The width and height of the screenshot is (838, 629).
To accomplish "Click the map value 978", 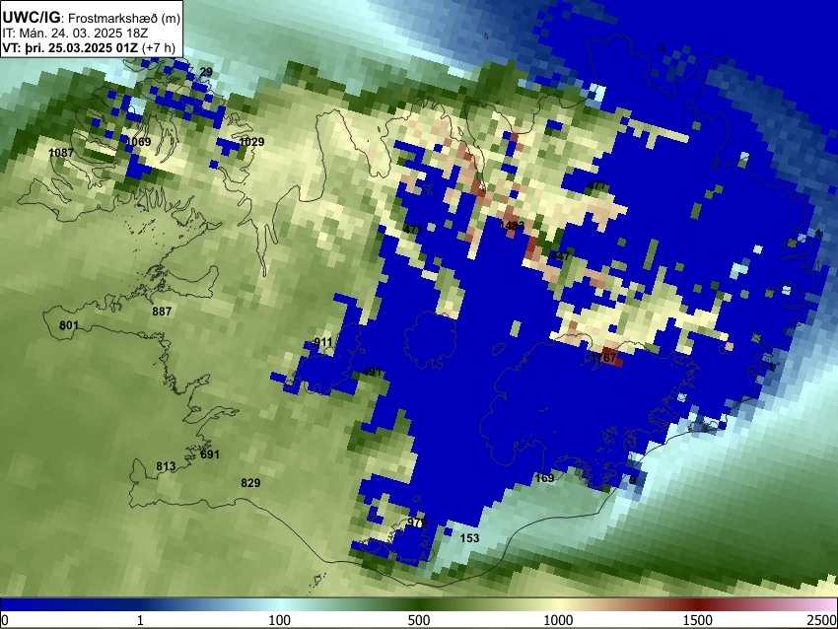I will (x=417, y=523).
